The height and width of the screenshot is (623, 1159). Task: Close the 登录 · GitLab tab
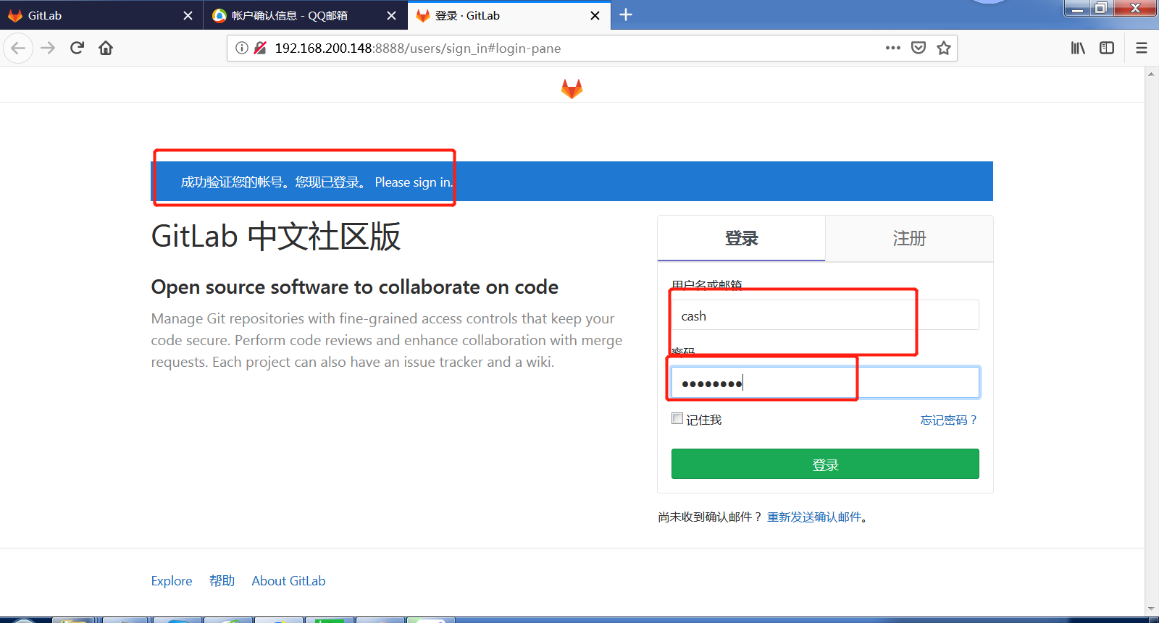[595, 15]
